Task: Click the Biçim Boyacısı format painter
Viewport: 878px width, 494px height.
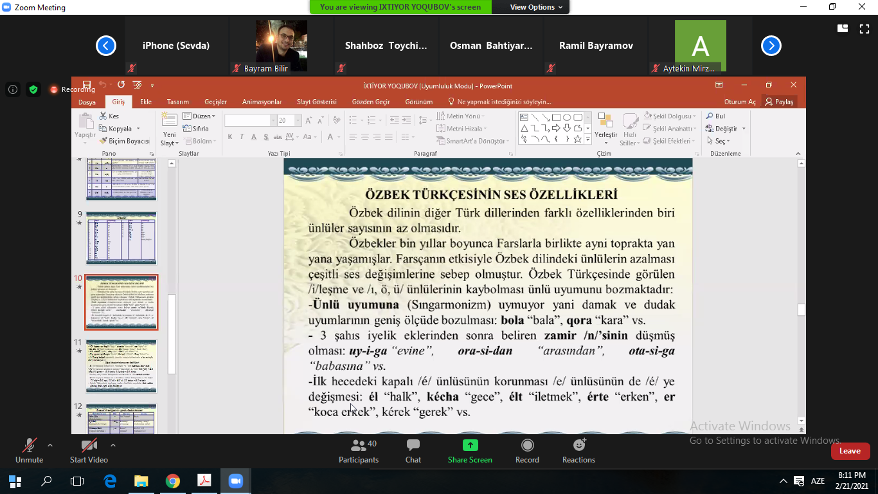Action: [x=125, y=141]
